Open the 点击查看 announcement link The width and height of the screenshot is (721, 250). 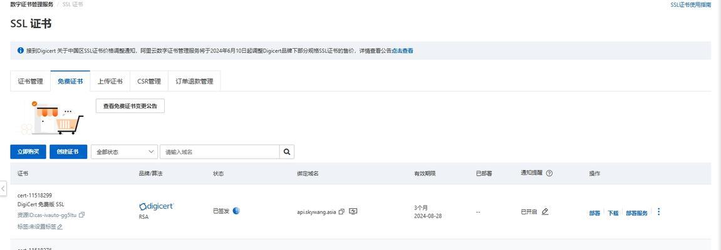(x=402, y=51)
